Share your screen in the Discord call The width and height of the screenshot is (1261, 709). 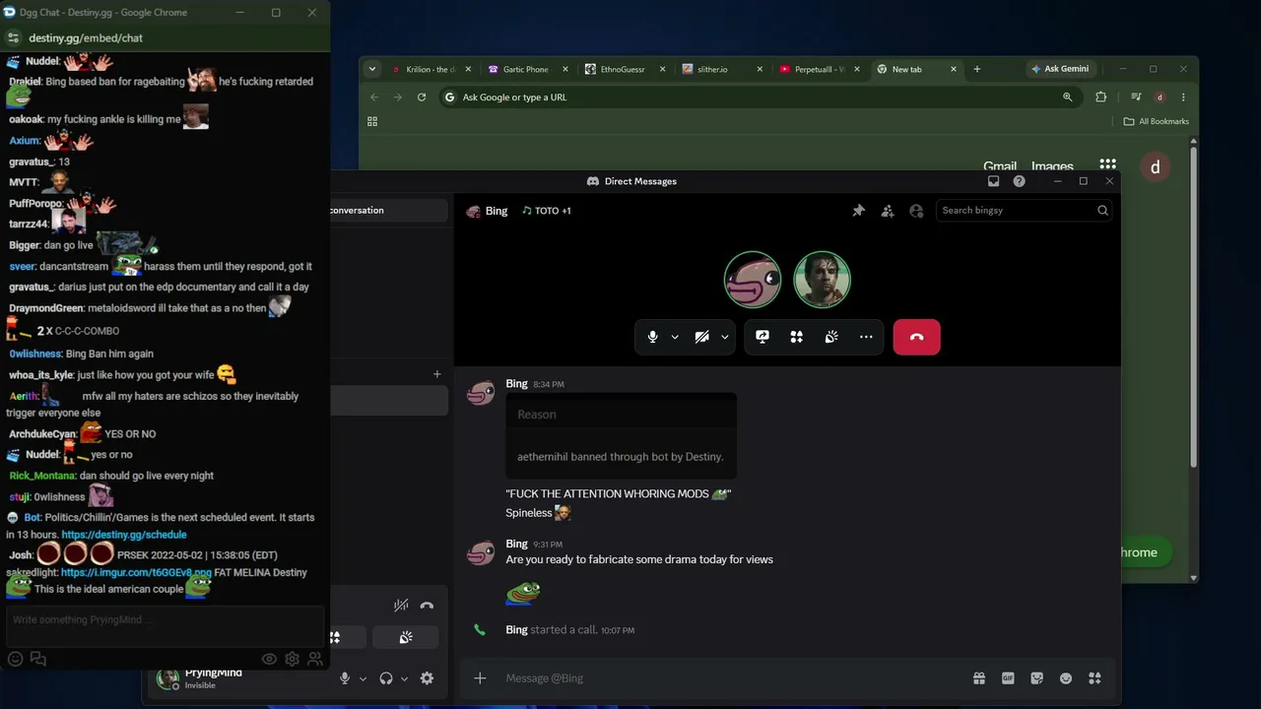point(762,337)
